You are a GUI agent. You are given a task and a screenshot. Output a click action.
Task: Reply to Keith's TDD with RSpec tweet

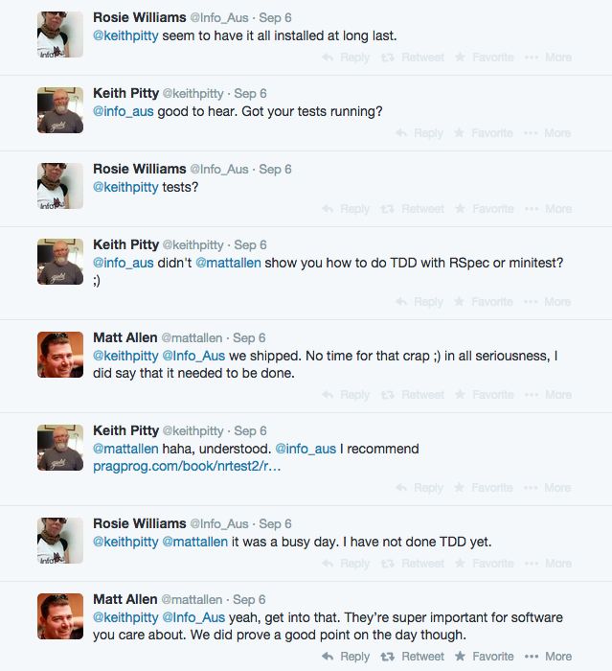tap(419, 302)
